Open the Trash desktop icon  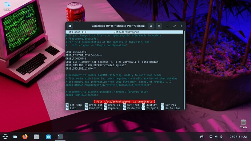coord(243,124)
